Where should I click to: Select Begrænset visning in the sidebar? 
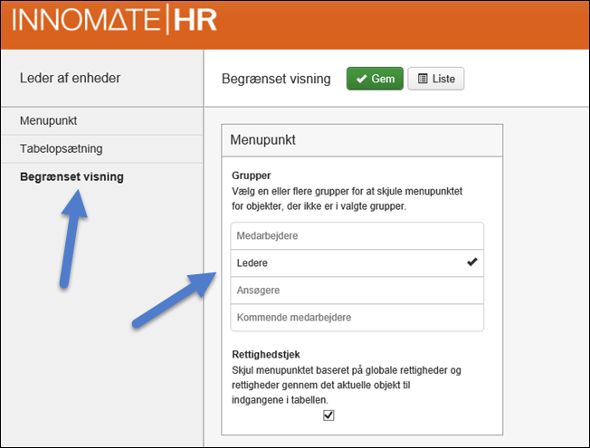[x=71, y=176]
